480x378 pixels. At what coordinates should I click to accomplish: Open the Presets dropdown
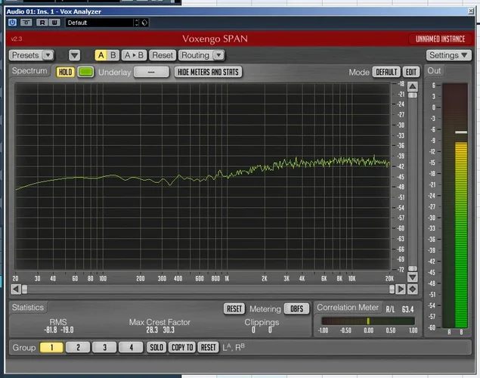(31, 55)
